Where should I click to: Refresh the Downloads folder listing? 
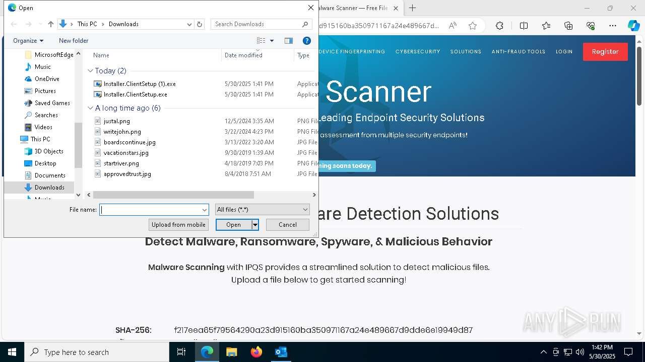point(200,24)
